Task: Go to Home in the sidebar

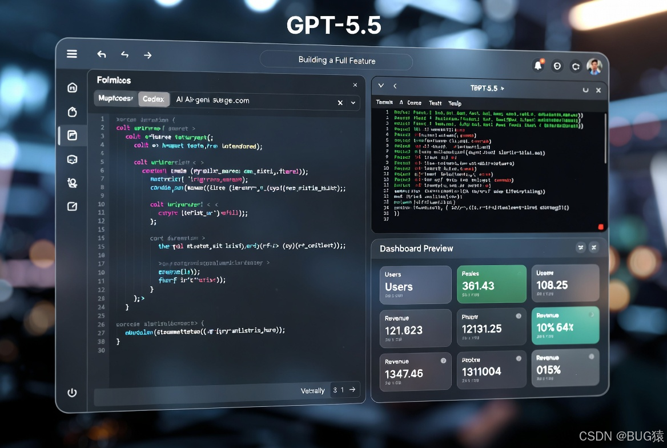Action: pyautogui.click(x=73, y=87)
